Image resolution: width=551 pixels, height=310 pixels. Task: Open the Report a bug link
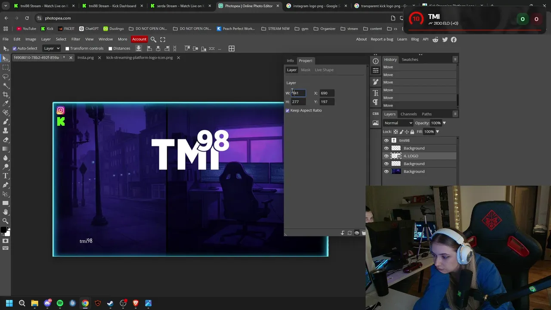[x=382, y=39]
